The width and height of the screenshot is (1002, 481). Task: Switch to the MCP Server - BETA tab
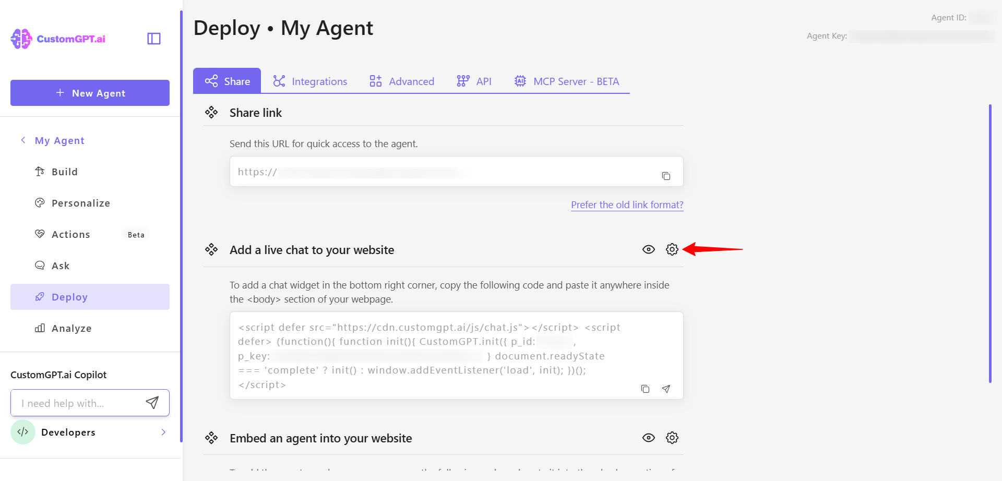coord(567,81)
